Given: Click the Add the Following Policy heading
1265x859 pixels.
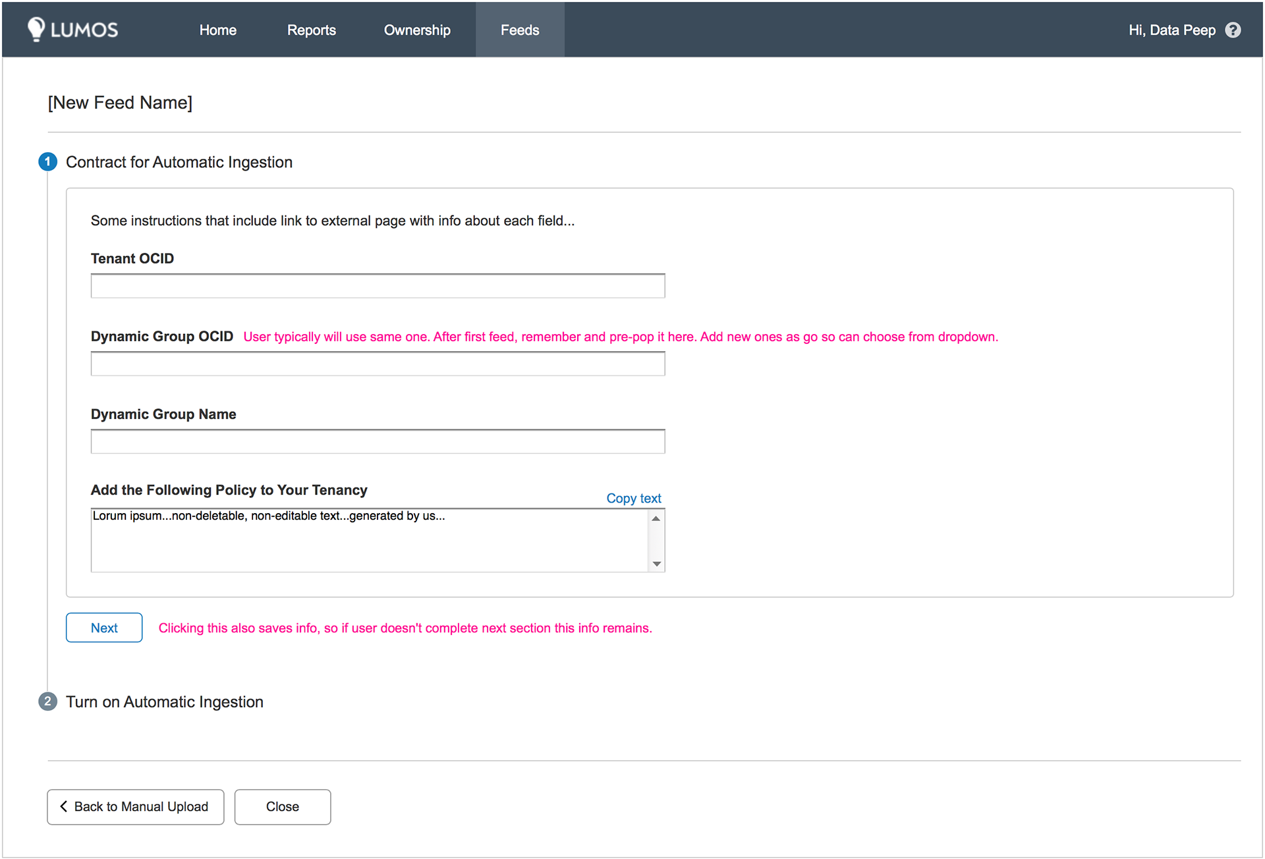Looking at the screenshot, I should (229, 490).
